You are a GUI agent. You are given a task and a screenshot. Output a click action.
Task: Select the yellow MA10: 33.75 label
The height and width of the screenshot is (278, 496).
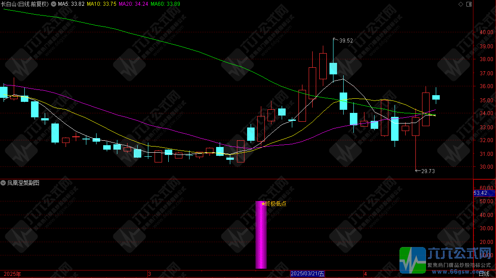coord(101,4)
